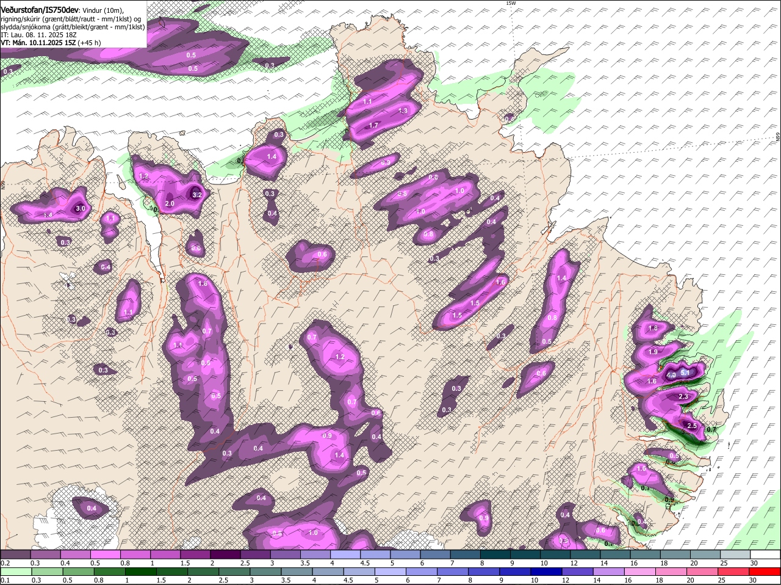Click the 3.0 precipitation value on map

(80, 209)
